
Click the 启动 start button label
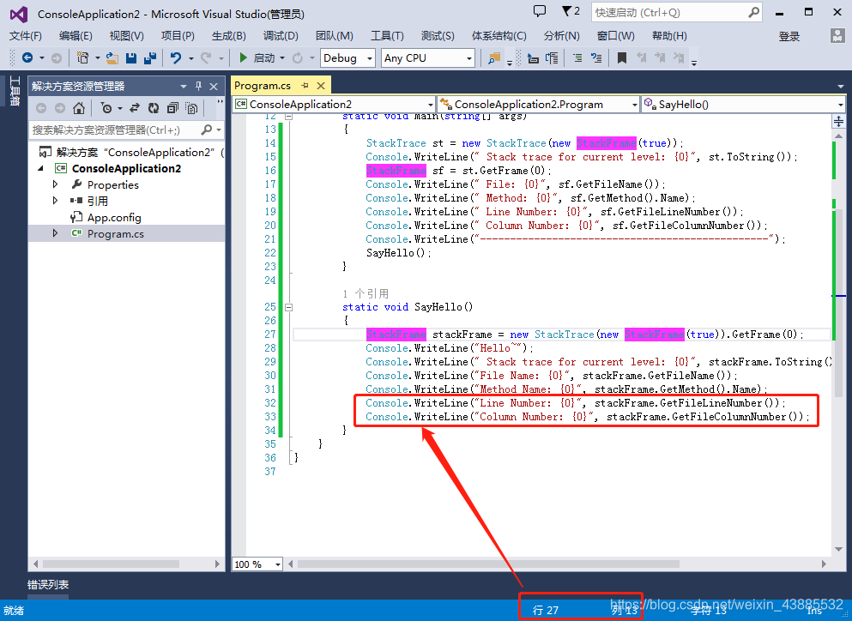click(264, 58)
